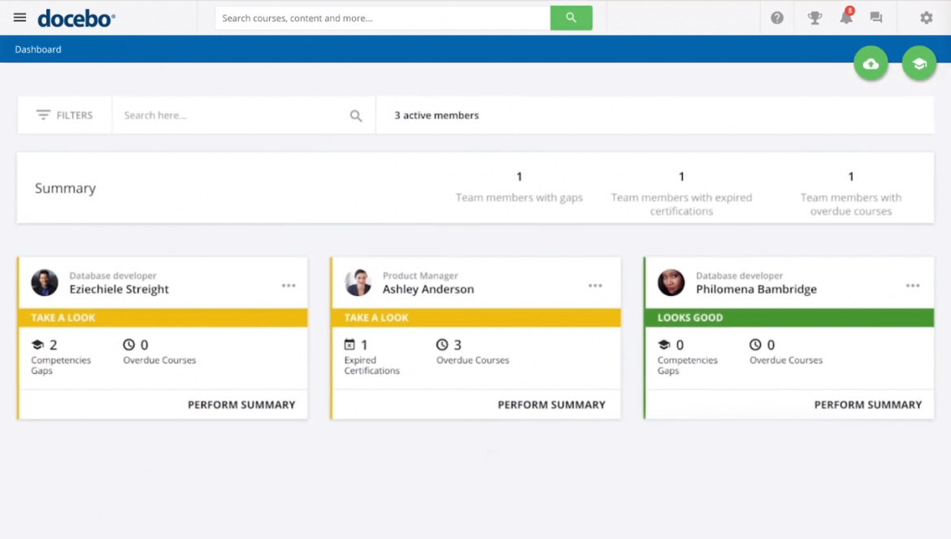
Task: Click the green cloud upload floating button
Action: pos(871,63)
